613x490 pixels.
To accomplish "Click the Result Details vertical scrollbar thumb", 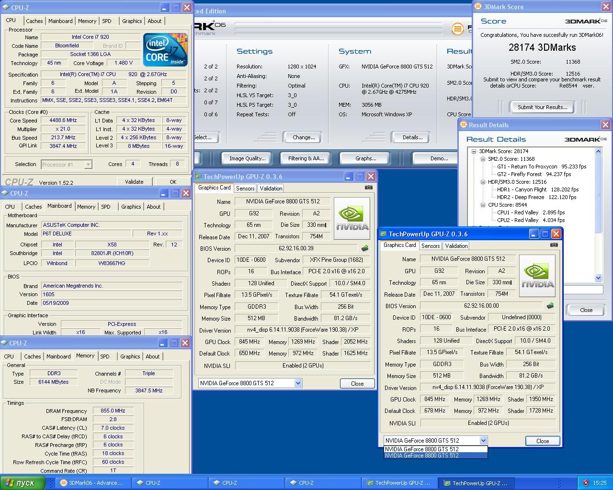I will click(598, 194).
